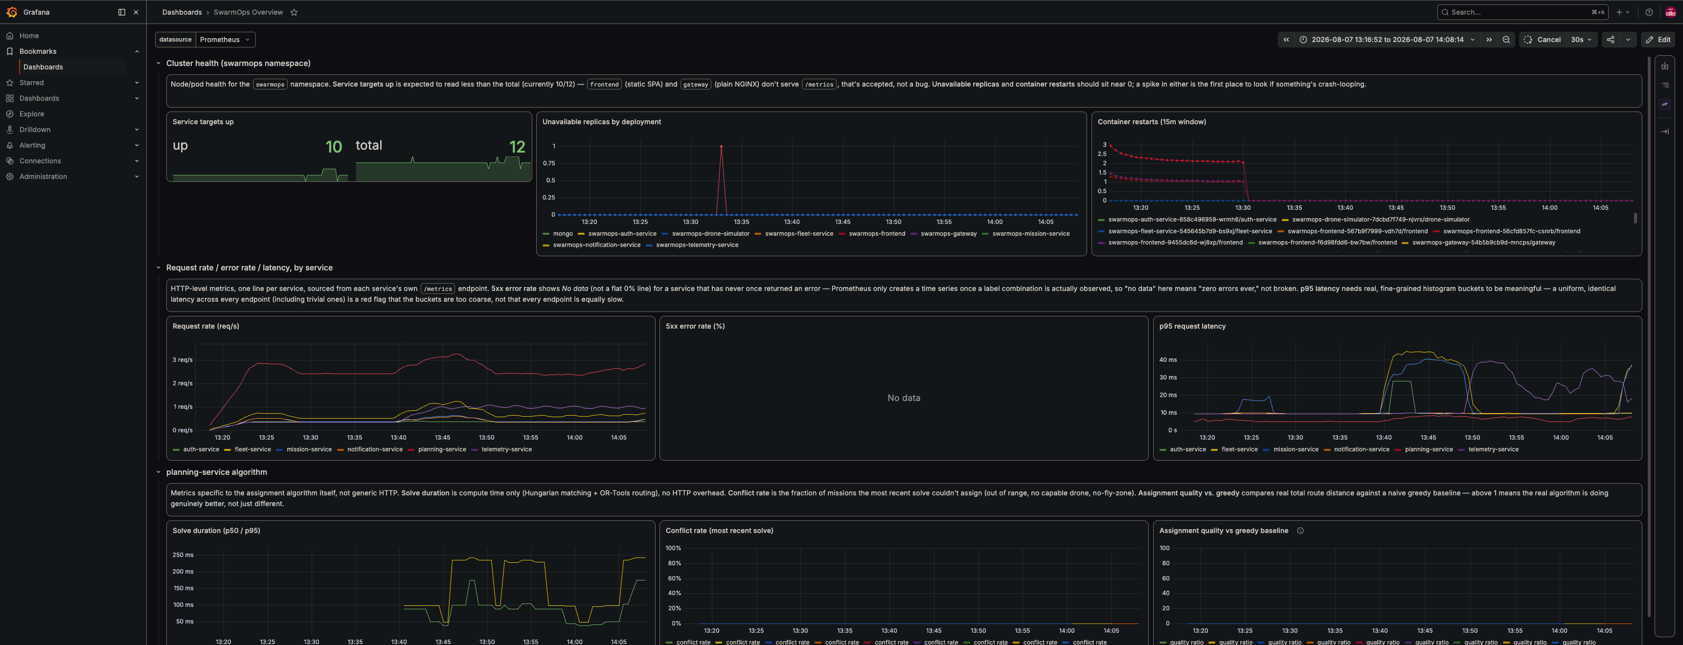Image resolution: width=1683 pixels, height=645 pixels.
Task: Close the navigation menu with X icon
Action: tap(136, 12)
